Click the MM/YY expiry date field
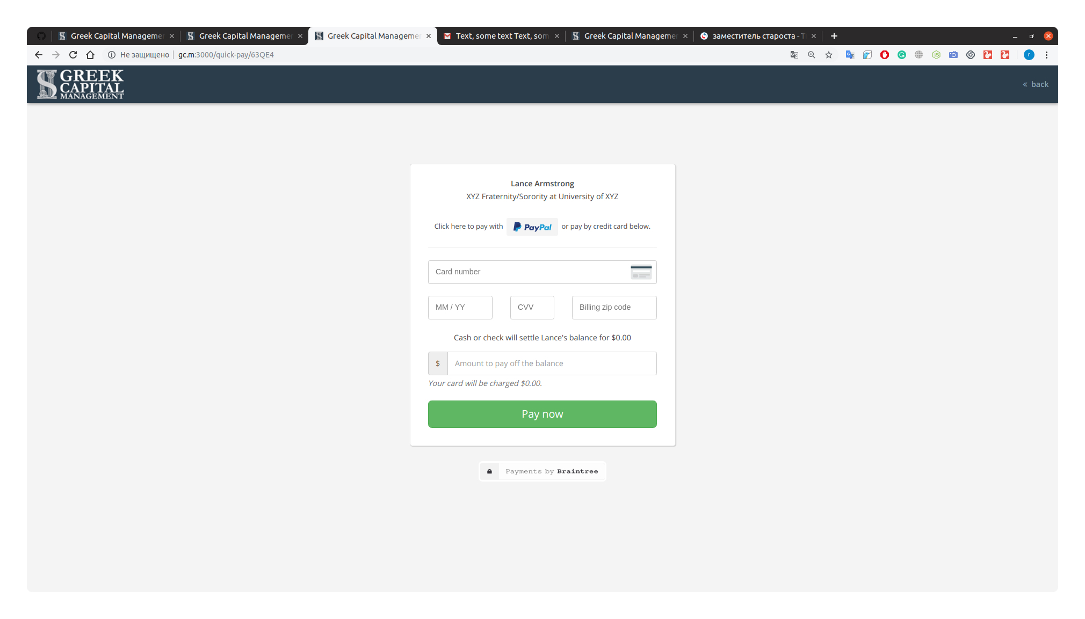1085x619 pixels. pos(460,307)
